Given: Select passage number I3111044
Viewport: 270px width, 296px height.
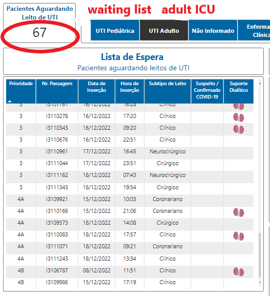Looking at the screenshot, I should click(57, 163).
